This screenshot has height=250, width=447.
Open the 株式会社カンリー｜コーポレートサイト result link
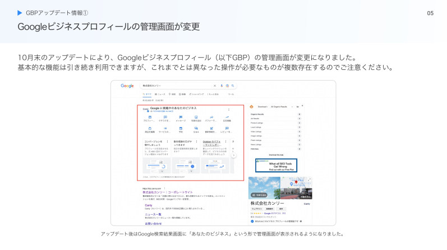coord(168,192)
